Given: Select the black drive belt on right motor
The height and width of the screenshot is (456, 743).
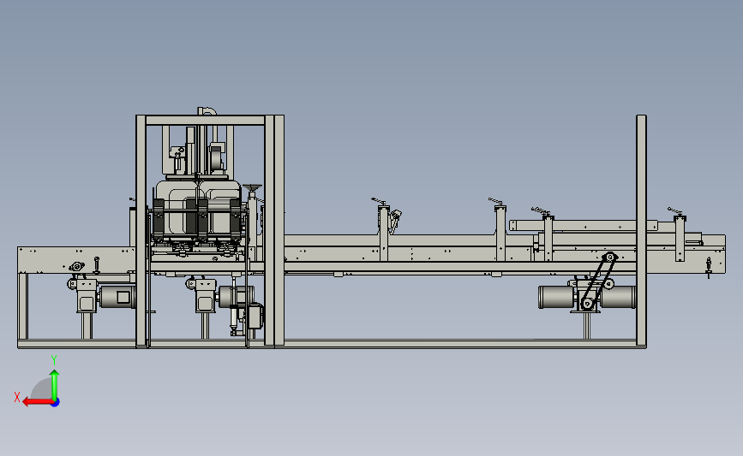Looking at the screenshot, I should [599, 282].
